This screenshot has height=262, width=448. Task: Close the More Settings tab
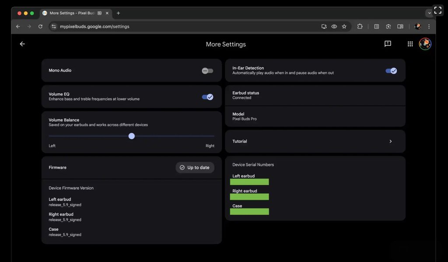[107, 13]
